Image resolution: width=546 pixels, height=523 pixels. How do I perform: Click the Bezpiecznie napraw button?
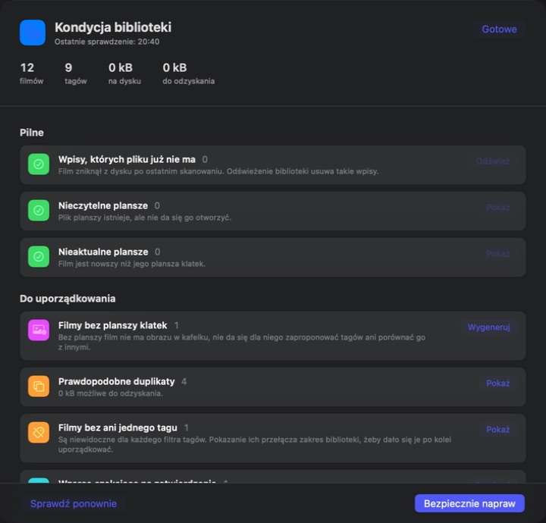click(469, 503)
